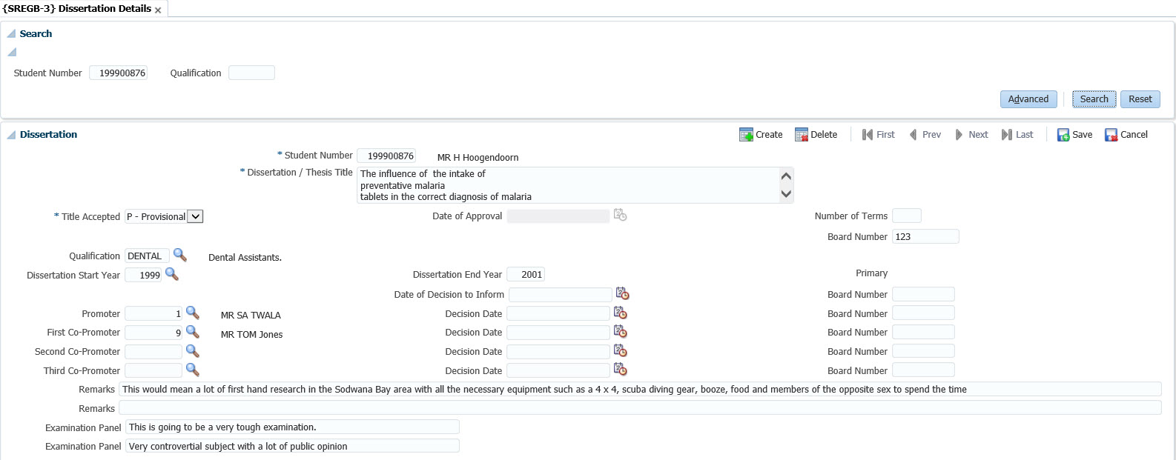
Task: Click the Create record icon
Action: pos(746,135)
